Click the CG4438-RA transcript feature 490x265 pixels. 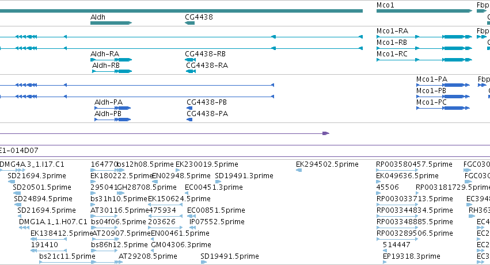tap(191, 71)
